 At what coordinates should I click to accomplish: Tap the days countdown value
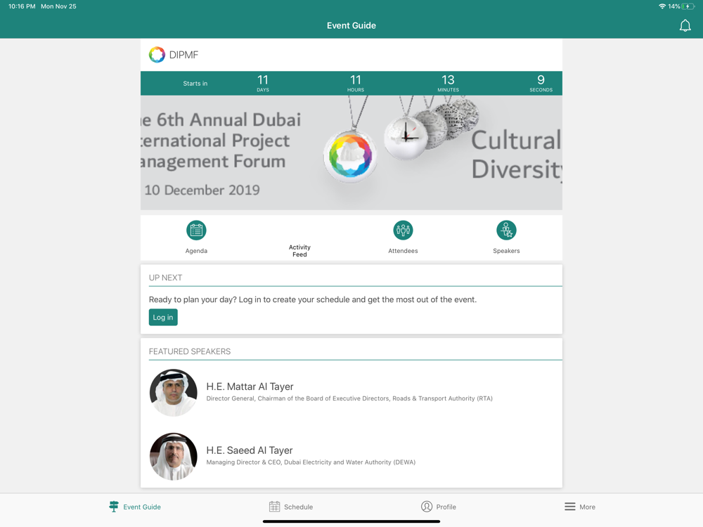pos(263,80)
